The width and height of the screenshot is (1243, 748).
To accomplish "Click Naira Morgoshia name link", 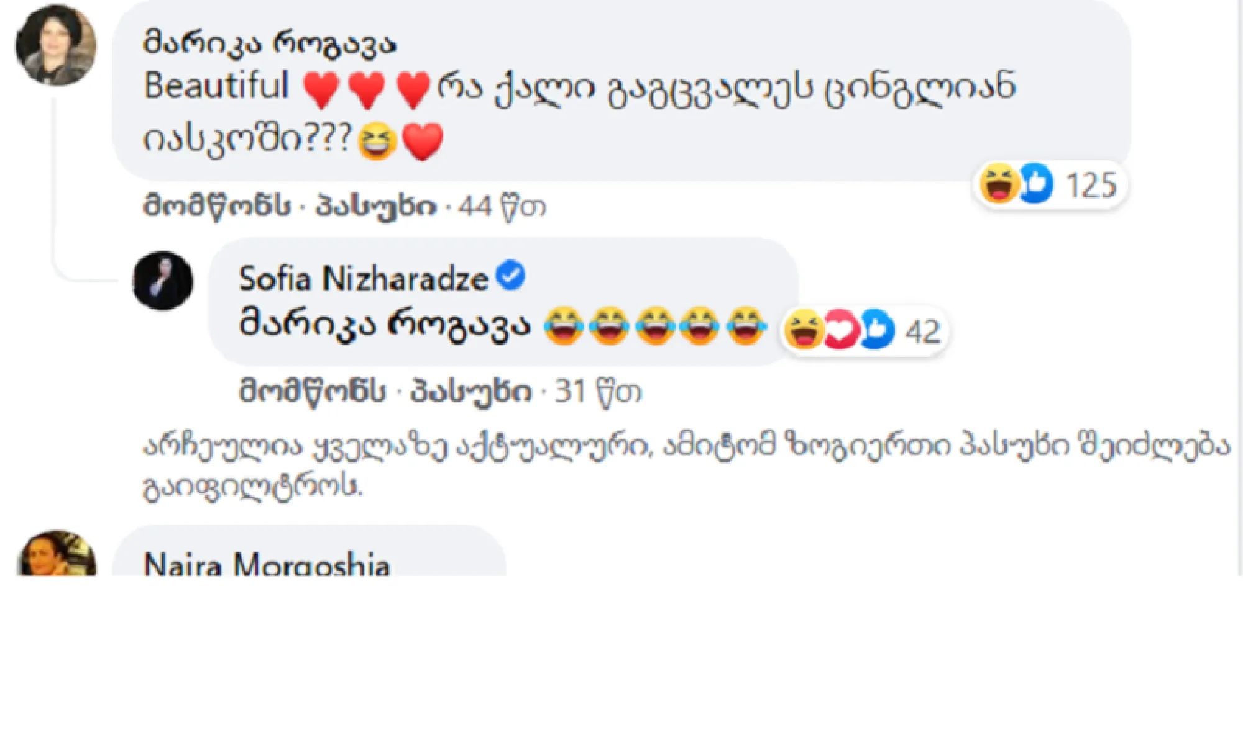I will [267, 565].
